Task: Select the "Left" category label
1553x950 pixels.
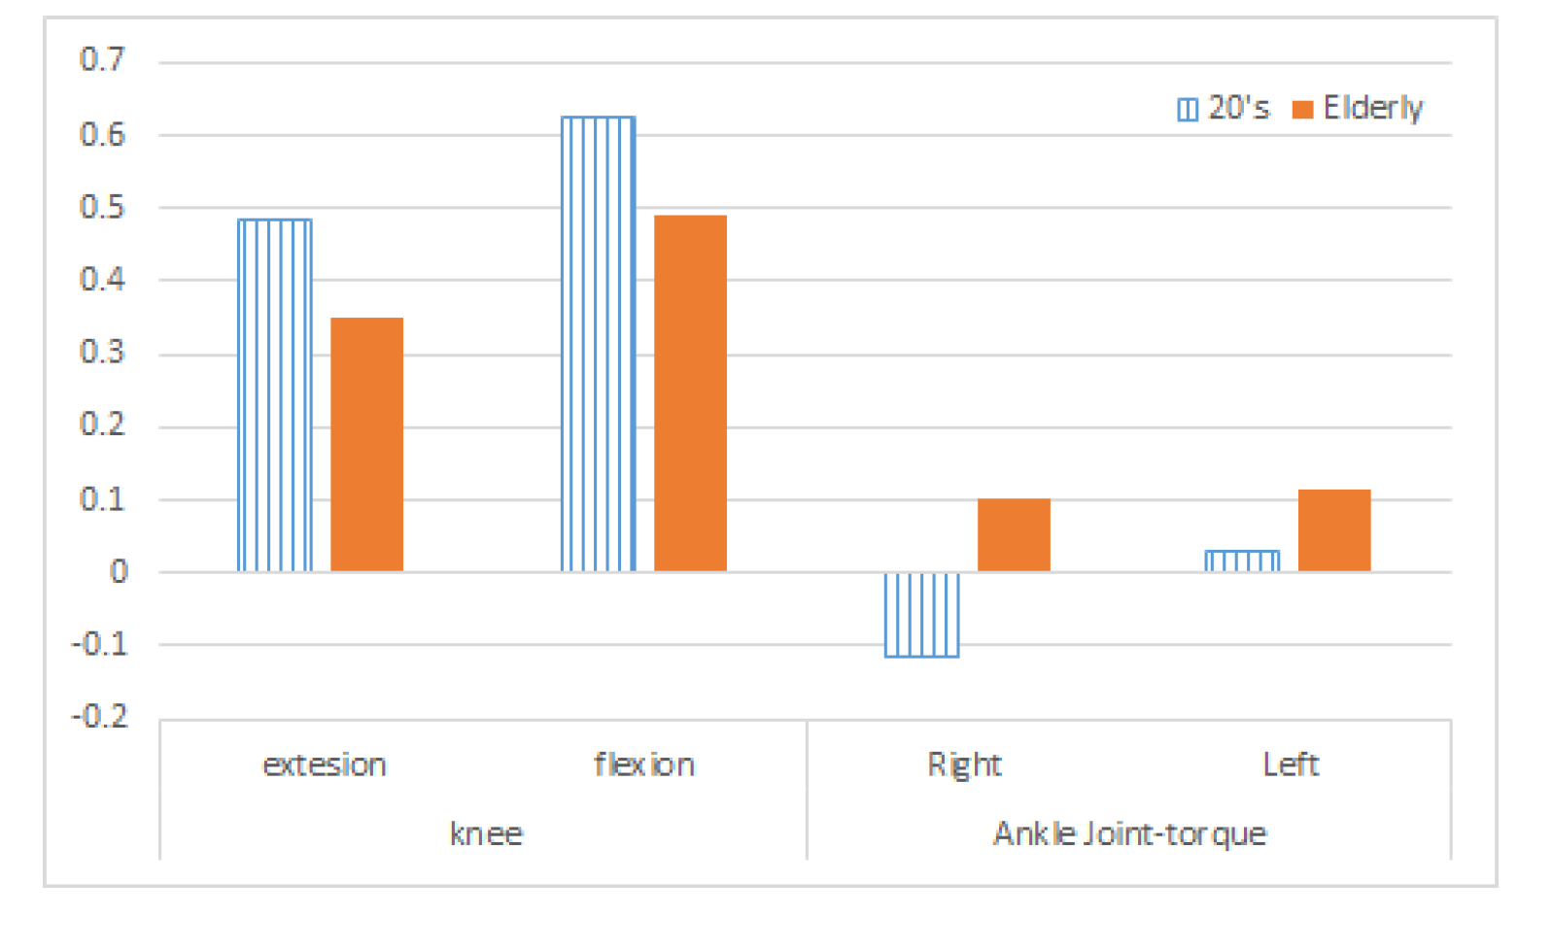Action: pyautogui.click(x=1290, y=765)
